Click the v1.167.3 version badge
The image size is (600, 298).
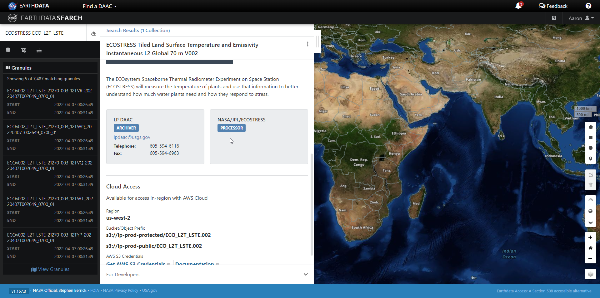coord(19,291)
